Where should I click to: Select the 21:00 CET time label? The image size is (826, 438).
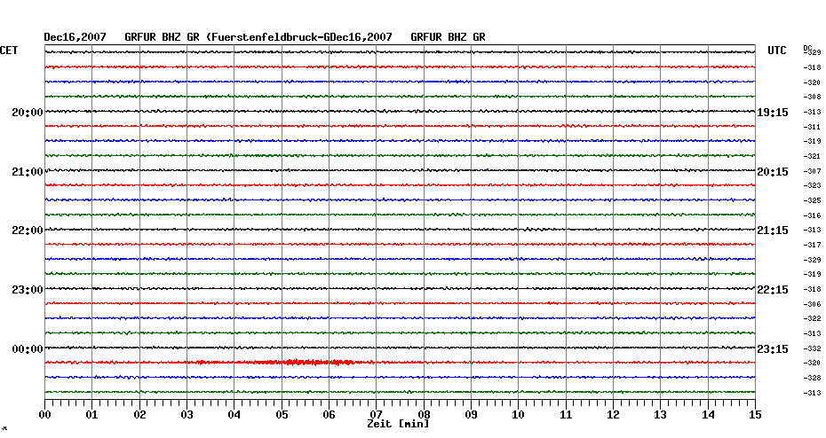[x=28, y=172]
